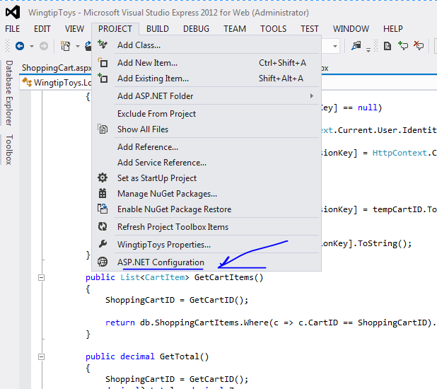Click the Add Existing Item menu icon
Viewport: 437px width, 389px height.
coord(103,79)
